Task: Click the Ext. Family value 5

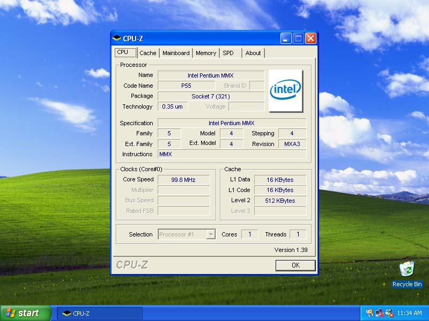Action: pyautogui.click(x=169, y=144)
